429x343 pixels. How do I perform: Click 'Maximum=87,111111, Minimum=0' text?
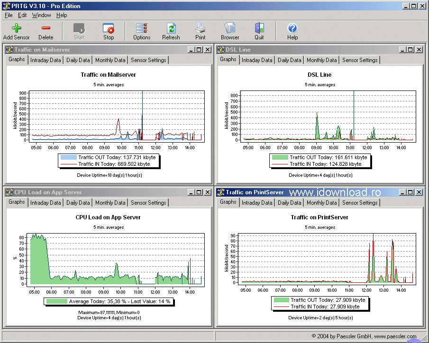coord(109,312)
